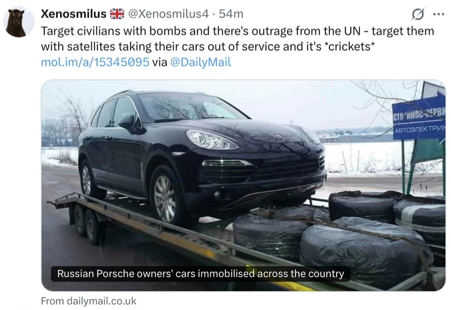This screenshot has height=310, width=451.
Task: Click the word '*crickets*' in the tweet
Action: point(349,46)
